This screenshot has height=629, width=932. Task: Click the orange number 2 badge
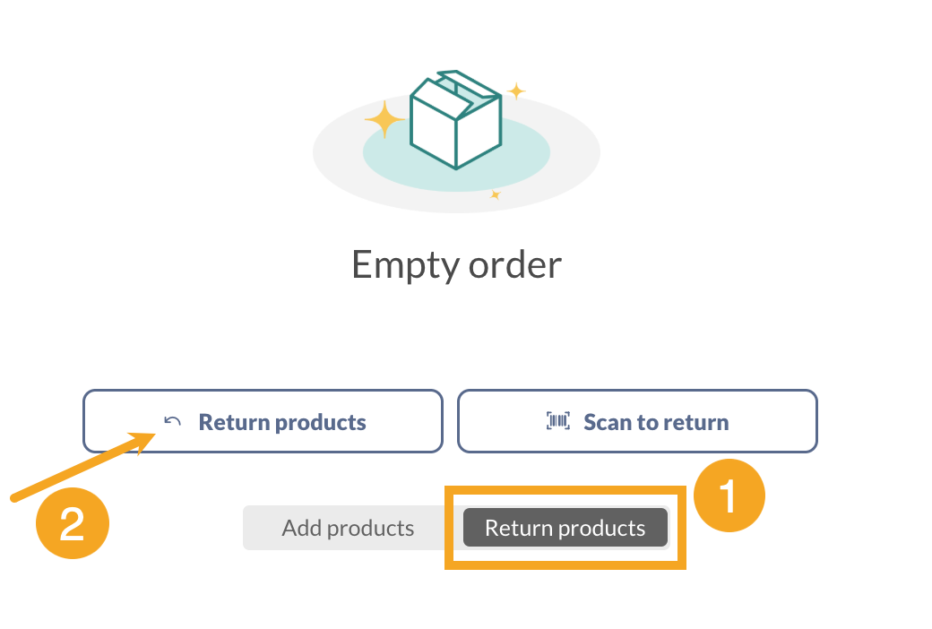coord(72,523)
